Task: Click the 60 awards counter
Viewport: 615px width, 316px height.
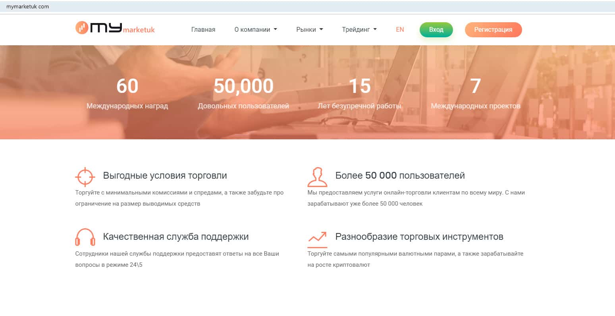Action: (127, 86)
